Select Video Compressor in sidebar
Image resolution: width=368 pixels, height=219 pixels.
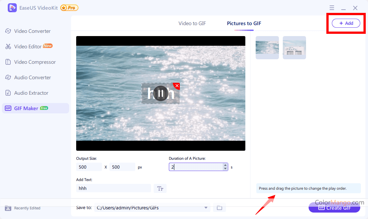point(35,62)
